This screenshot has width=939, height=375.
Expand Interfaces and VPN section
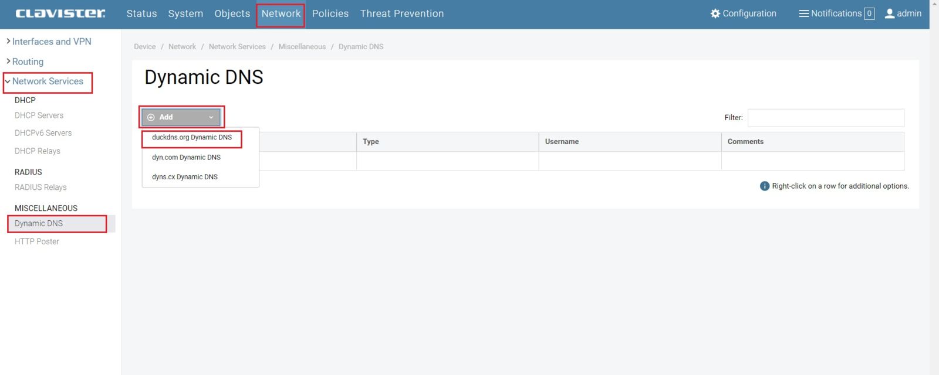point(8,42)
